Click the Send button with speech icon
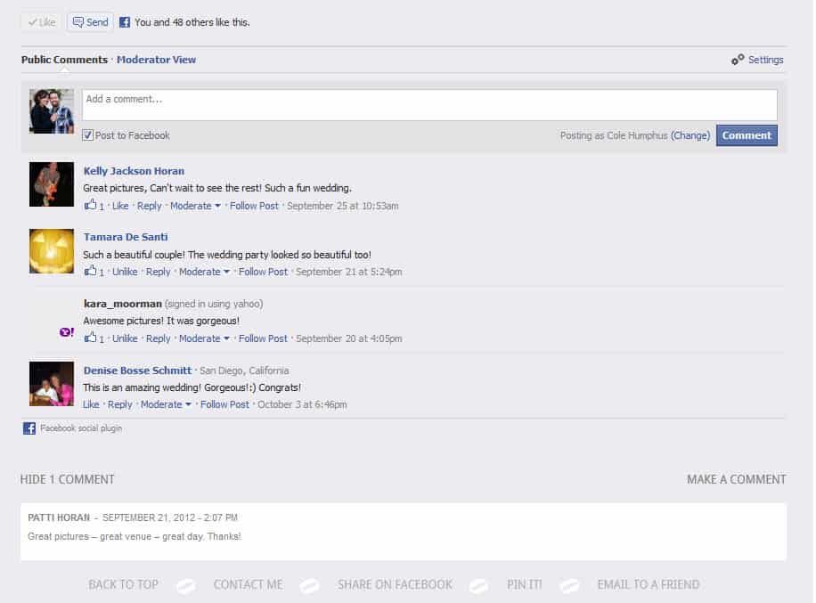This screenshot has height=603, width=816. point(90,22)
